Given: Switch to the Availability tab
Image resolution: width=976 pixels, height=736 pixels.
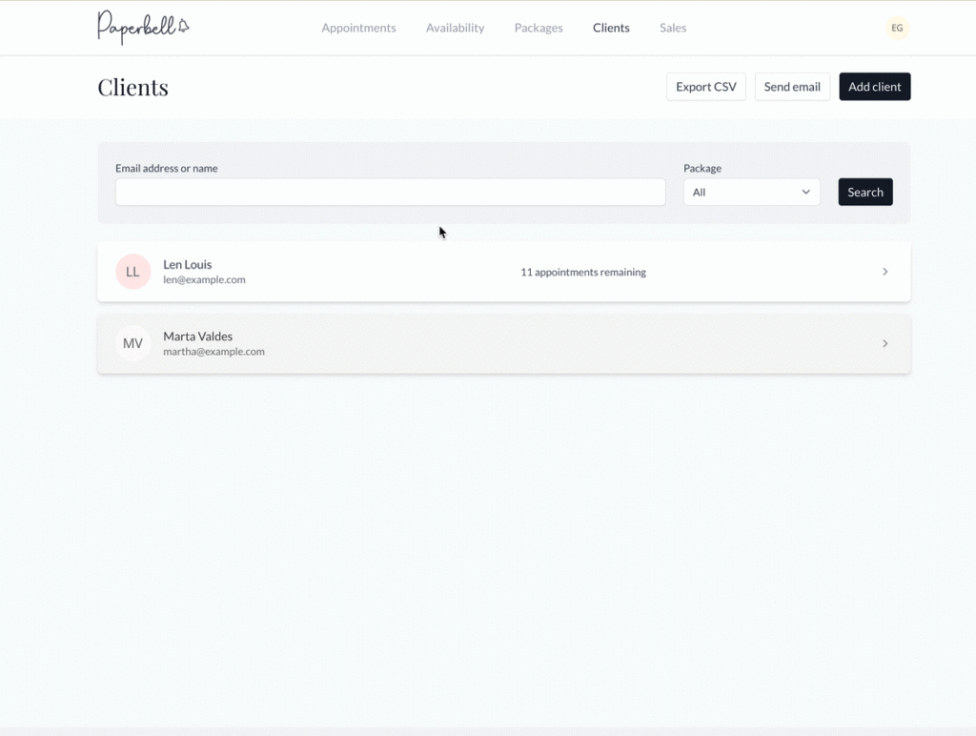Looking at the screenshot, I should pos(455,28).
